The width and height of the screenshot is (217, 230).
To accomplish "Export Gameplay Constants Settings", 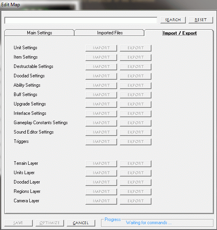I will pyautogui.click(x=136, y=123).
